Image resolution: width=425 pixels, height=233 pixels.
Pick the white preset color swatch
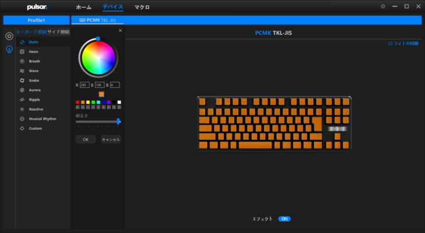pos(120,102)
